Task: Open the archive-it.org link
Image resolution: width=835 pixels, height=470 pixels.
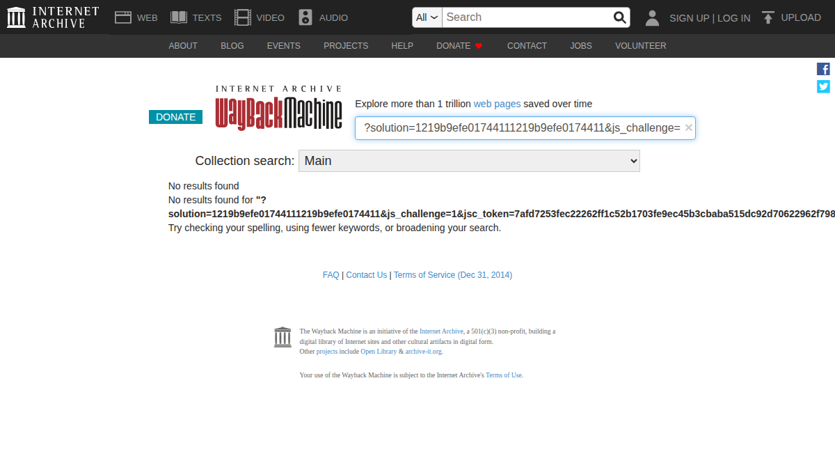Action: click(423, 352)
